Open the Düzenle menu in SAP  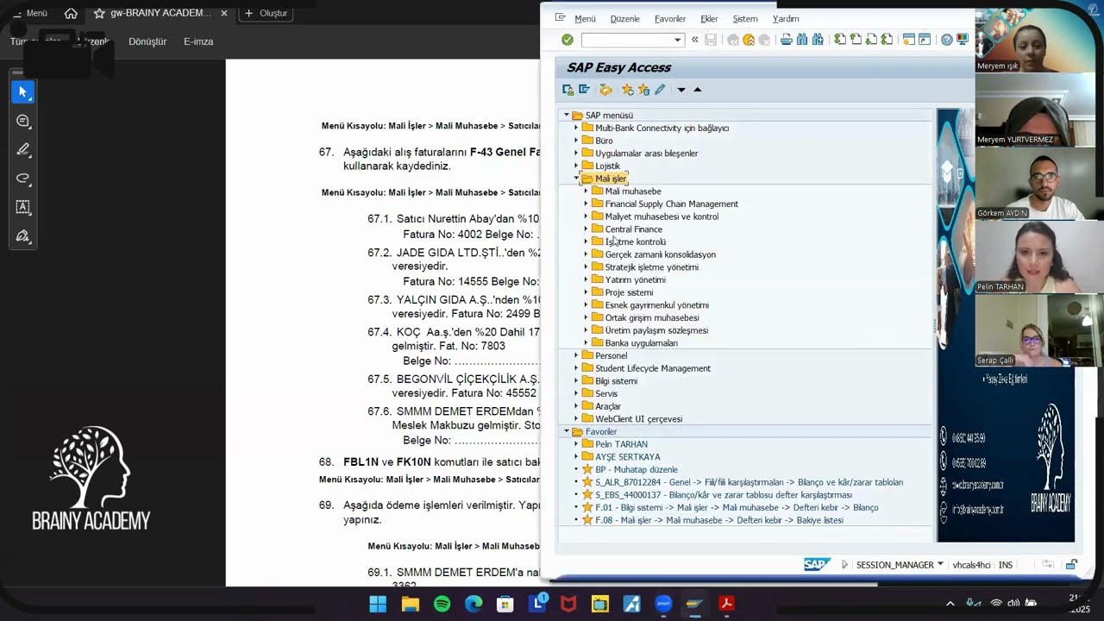click(624, 19)
